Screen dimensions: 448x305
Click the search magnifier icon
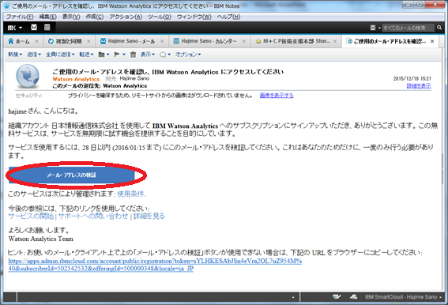coord(439,28)
